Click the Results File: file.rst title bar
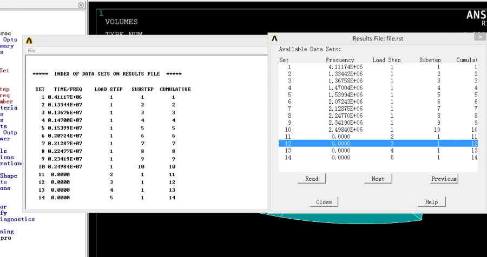Screen dimensions: 487x257 378,38
